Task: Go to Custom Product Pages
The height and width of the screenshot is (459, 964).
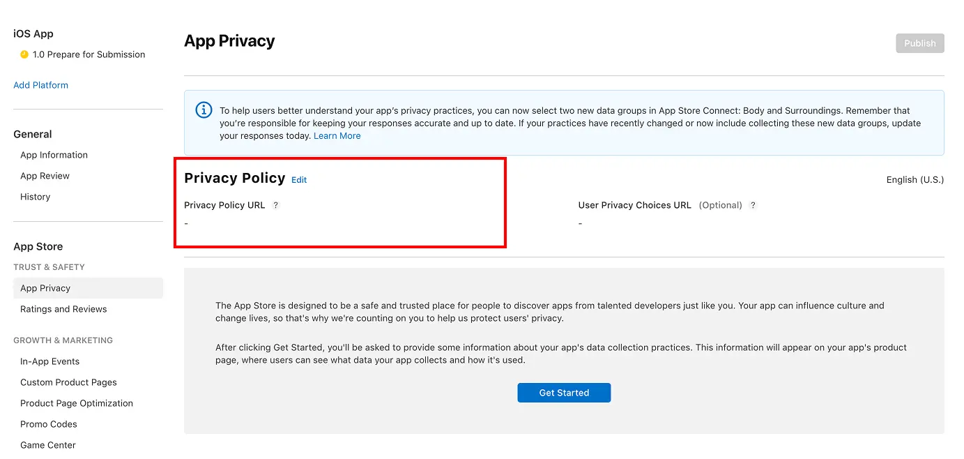Action: 68,382
